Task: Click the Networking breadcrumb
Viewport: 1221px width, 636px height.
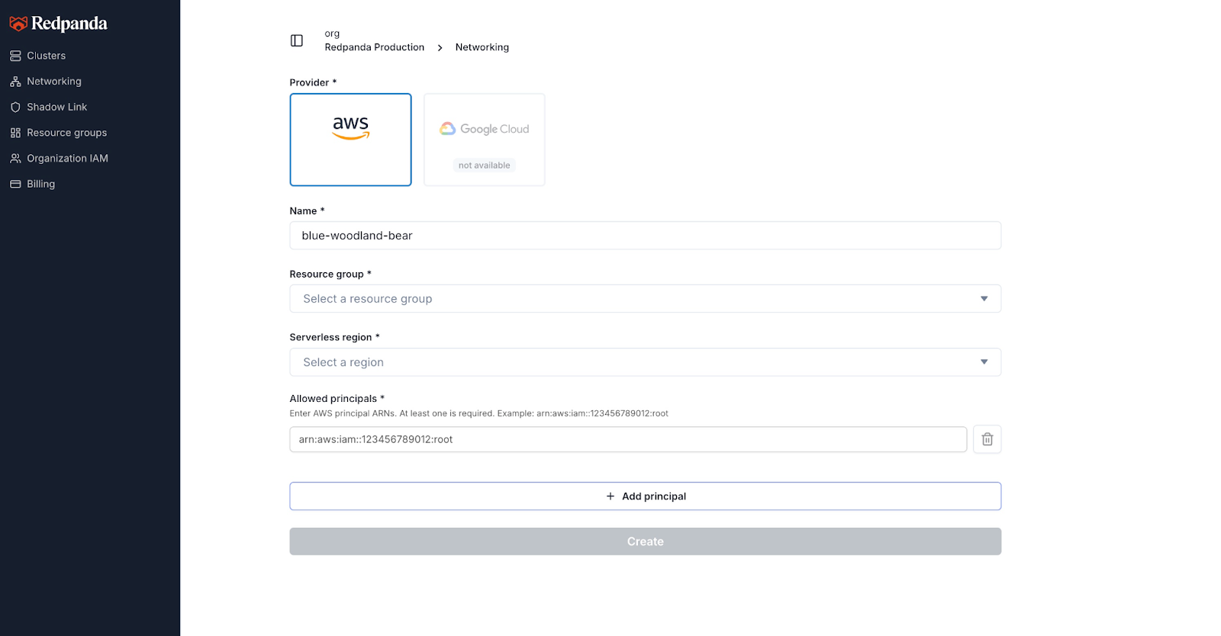Action: click(x=482, y=47)
